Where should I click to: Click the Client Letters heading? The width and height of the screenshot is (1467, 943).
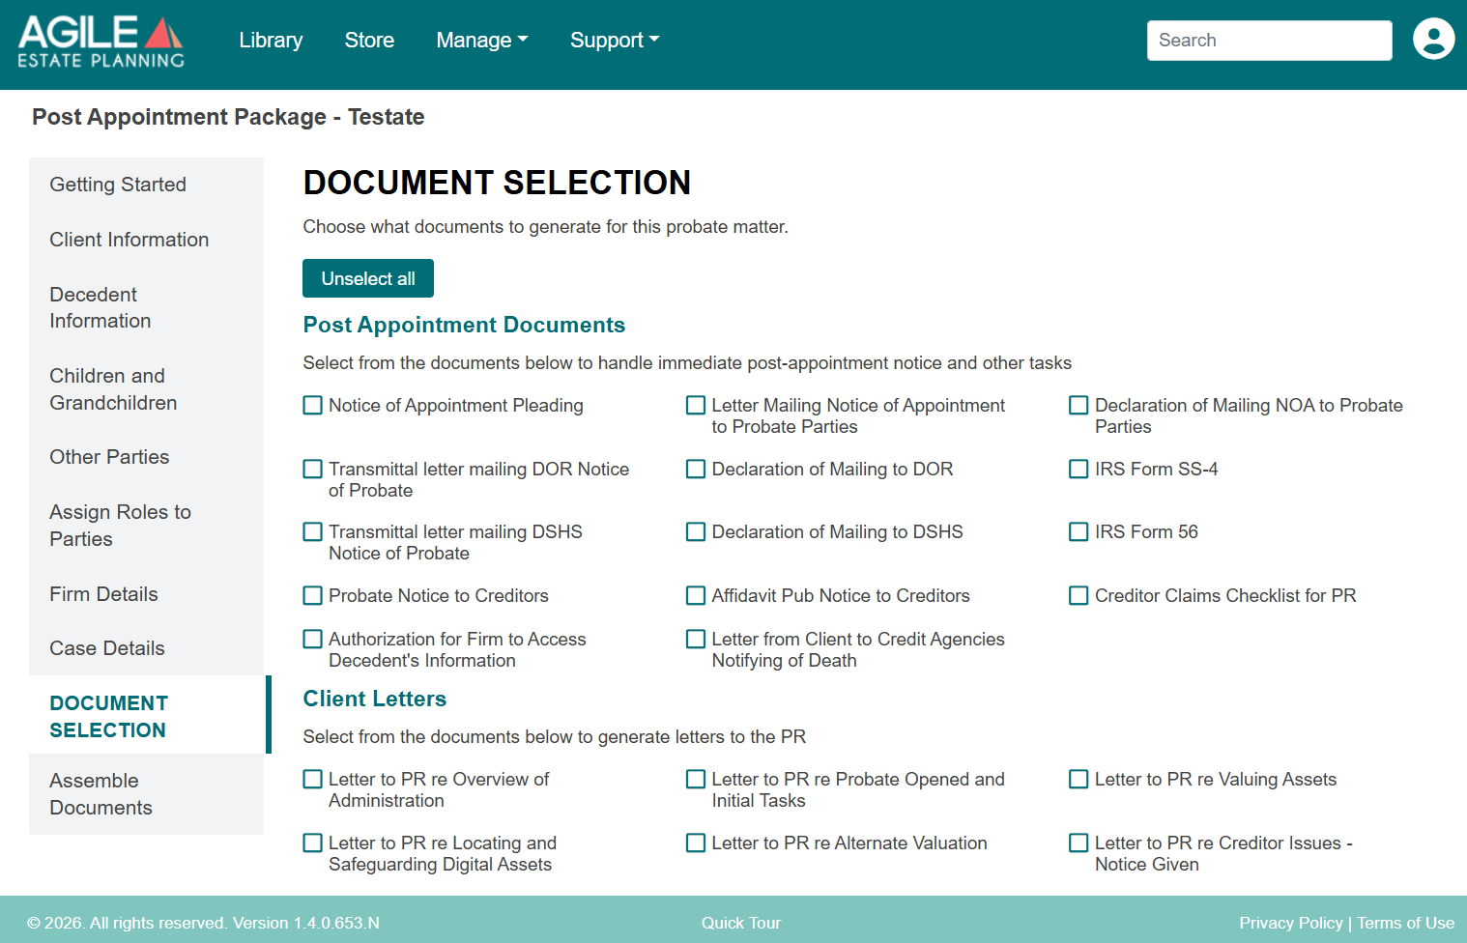tap(375, 699)
